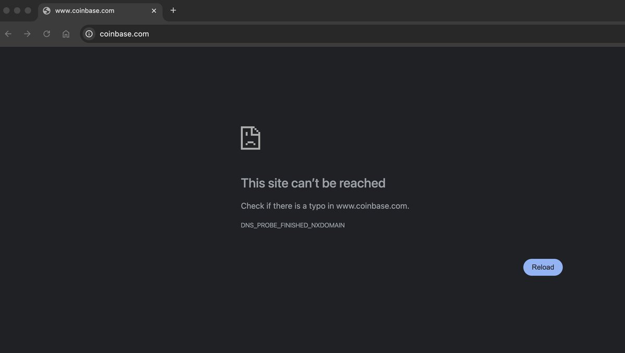Image resolution: width=625 pixels, height=353 pixels.
Task: Close the window with the first window control
Action: tap(6, 10)
